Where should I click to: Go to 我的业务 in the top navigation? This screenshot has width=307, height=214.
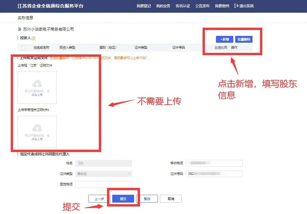[163, 6]
